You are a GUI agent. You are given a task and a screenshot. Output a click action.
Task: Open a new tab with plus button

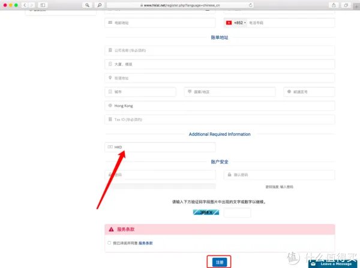click(356, 7)
